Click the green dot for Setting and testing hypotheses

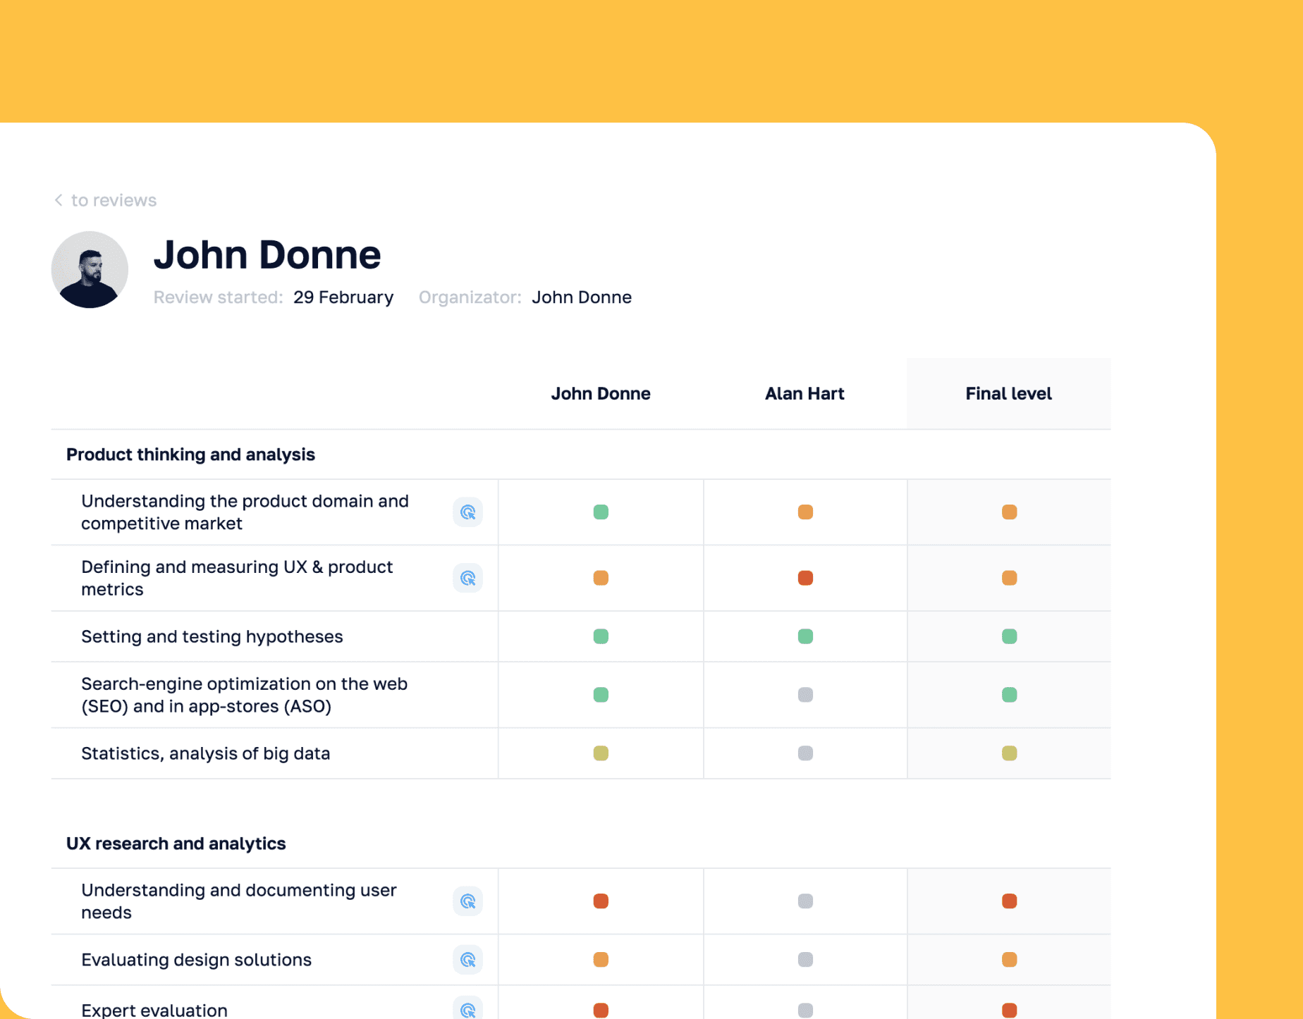click(x=600, y=636)
